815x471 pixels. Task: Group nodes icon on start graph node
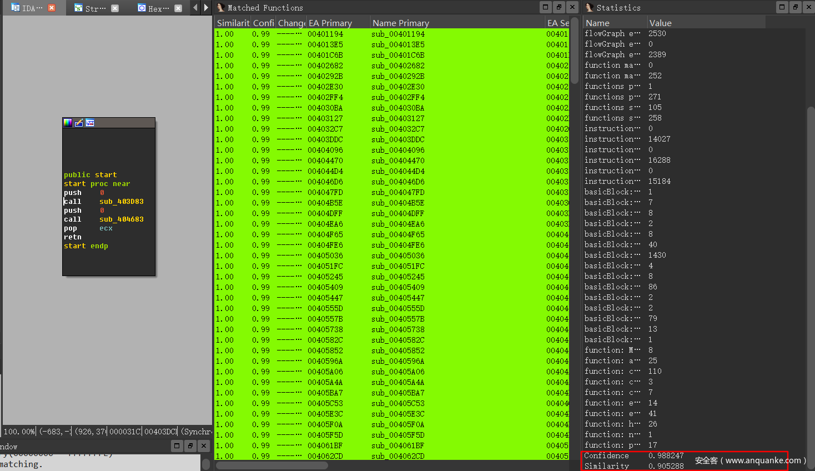point(90,123)
